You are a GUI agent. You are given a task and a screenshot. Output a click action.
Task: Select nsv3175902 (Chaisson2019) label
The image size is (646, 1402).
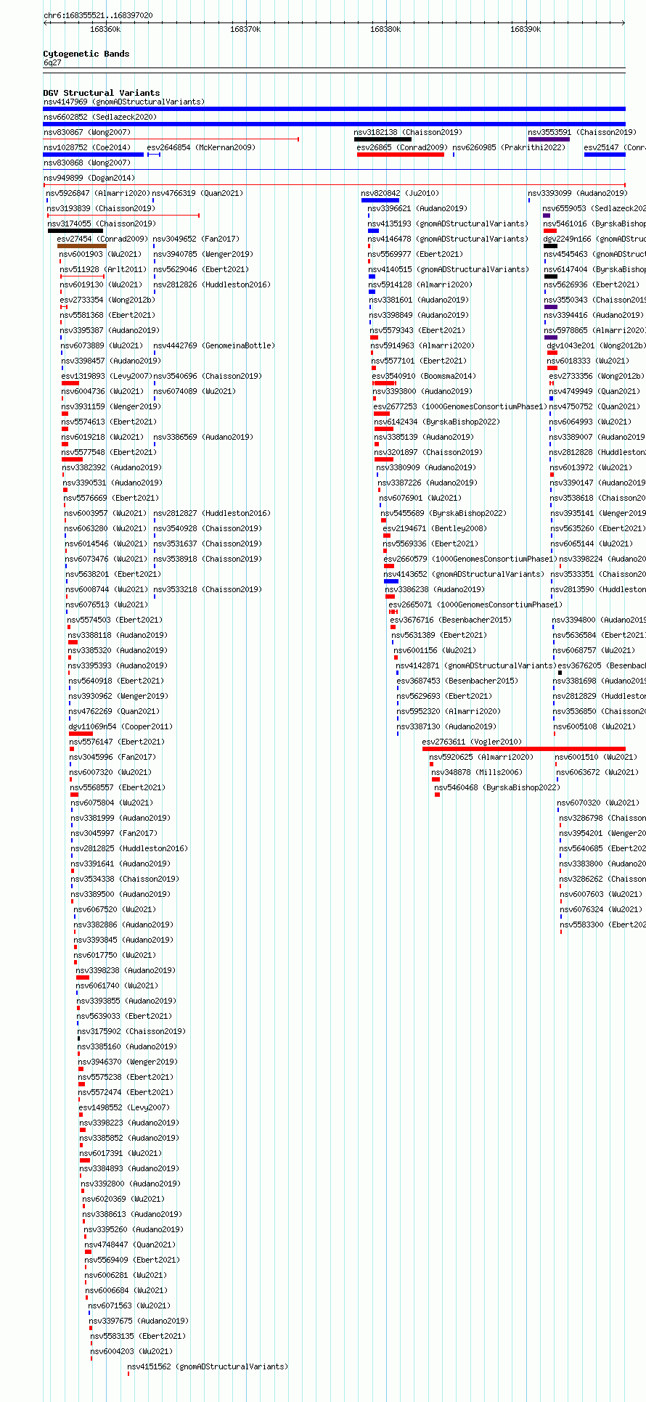pyautogui.click(x=131, y=1031)
